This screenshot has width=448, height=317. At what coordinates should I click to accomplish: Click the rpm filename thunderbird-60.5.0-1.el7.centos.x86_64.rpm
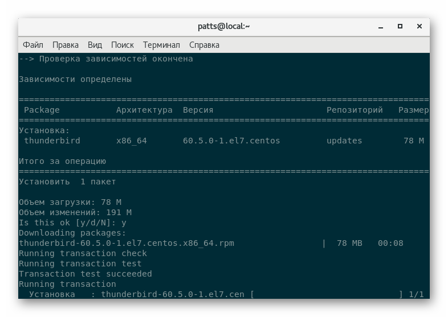tap(127, 244)
